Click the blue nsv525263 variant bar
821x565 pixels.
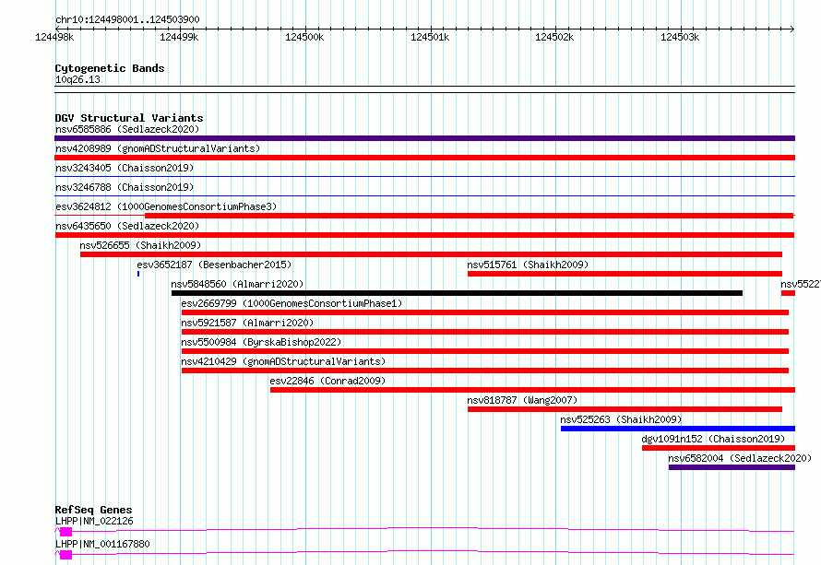[x=677, y=429]
